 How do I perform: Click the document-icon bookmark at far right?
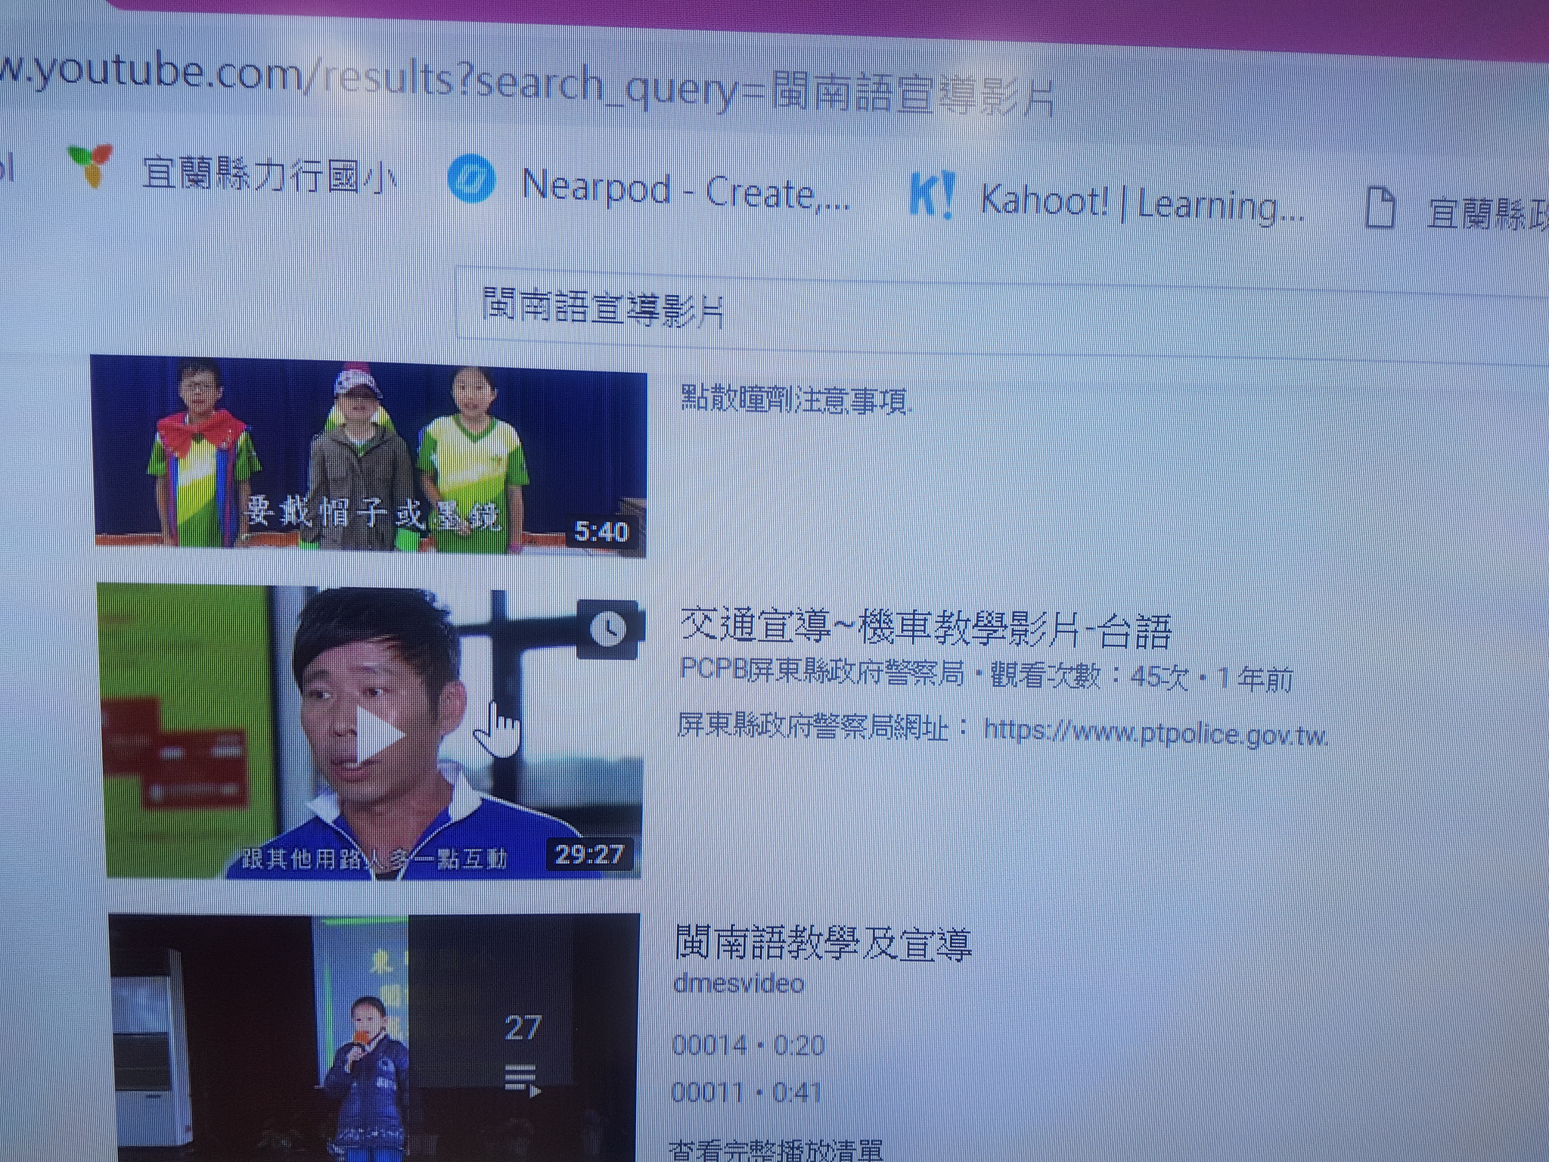click(1380, 209)
